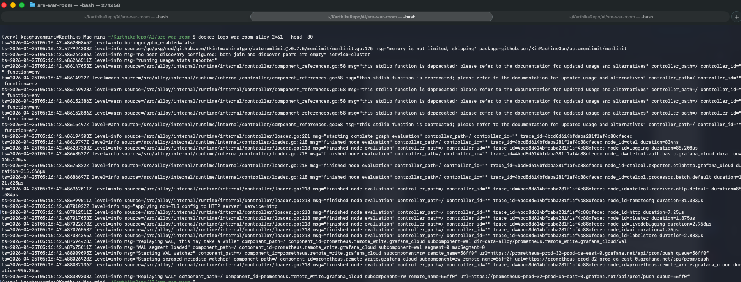The height and width of the screenshot is (282, 741).
Task: Click 'segment=0 maxSegment=0' text
Action: (455, 247)
